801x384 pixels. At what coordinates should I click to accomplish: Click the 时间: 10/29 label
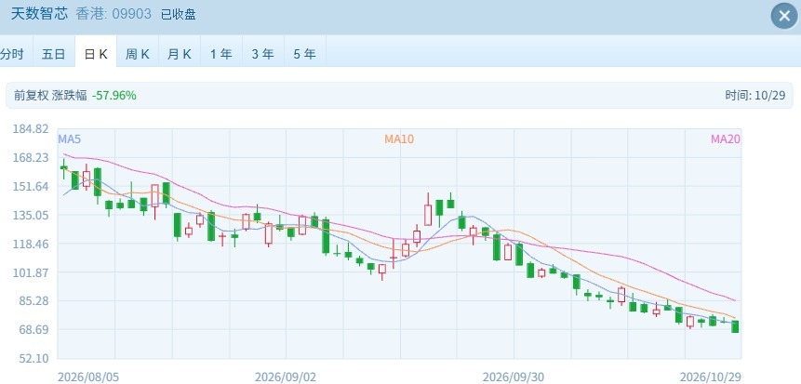754,95
